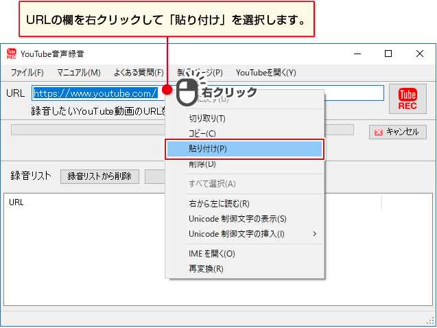The width and height of the screenshot is (437, 328).
Task: Choose コピー(C) from the context menu
Action: coord(245,134)
